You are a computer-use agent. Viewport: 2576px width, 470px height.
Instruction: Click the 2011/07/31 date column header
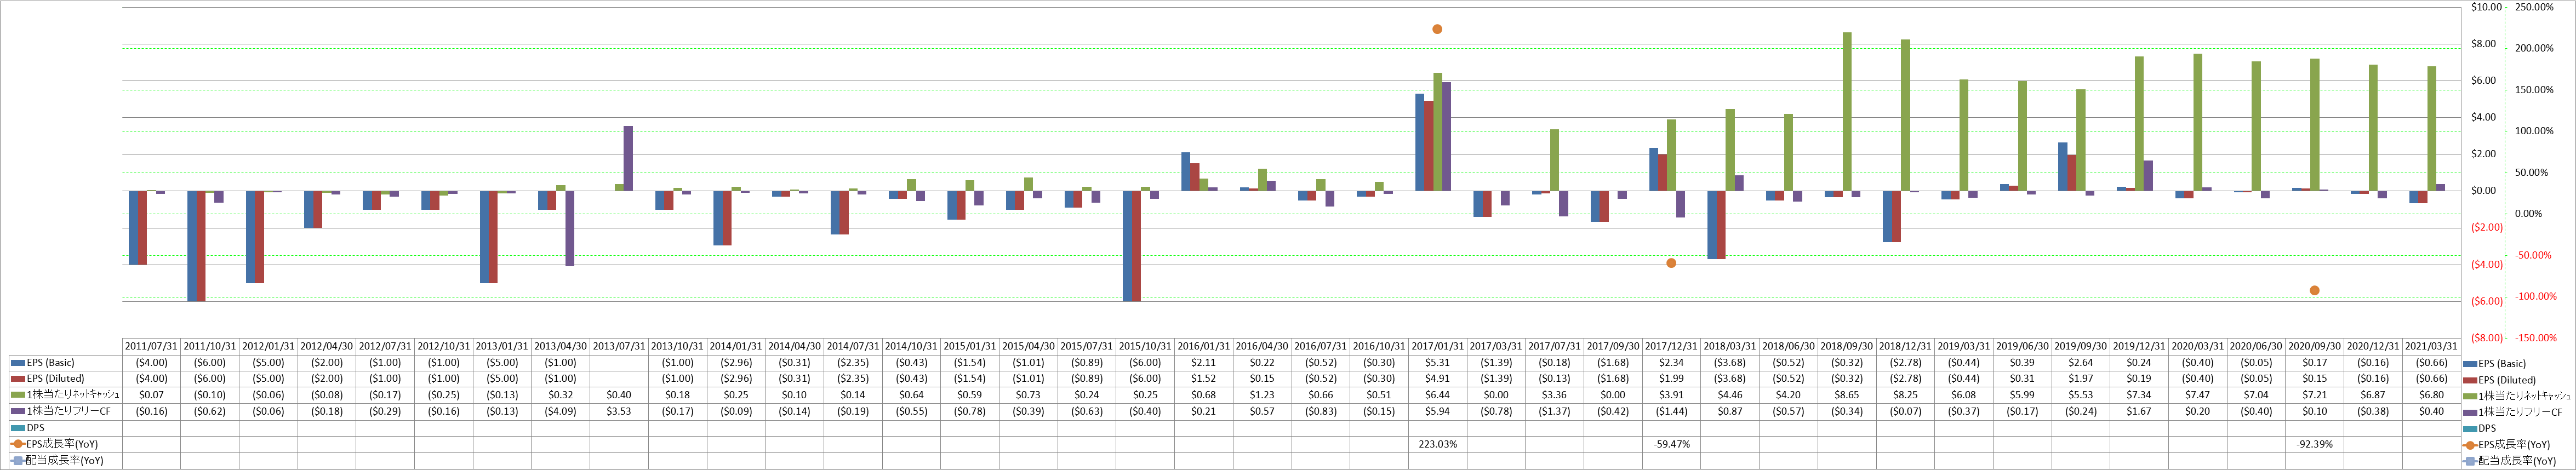pyautogui.click(x=152, y=346)
